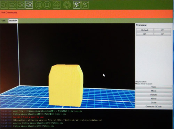Connect to machine using highlighted plug icon
The width and height of the screenshot is (174, 129).
77,5
